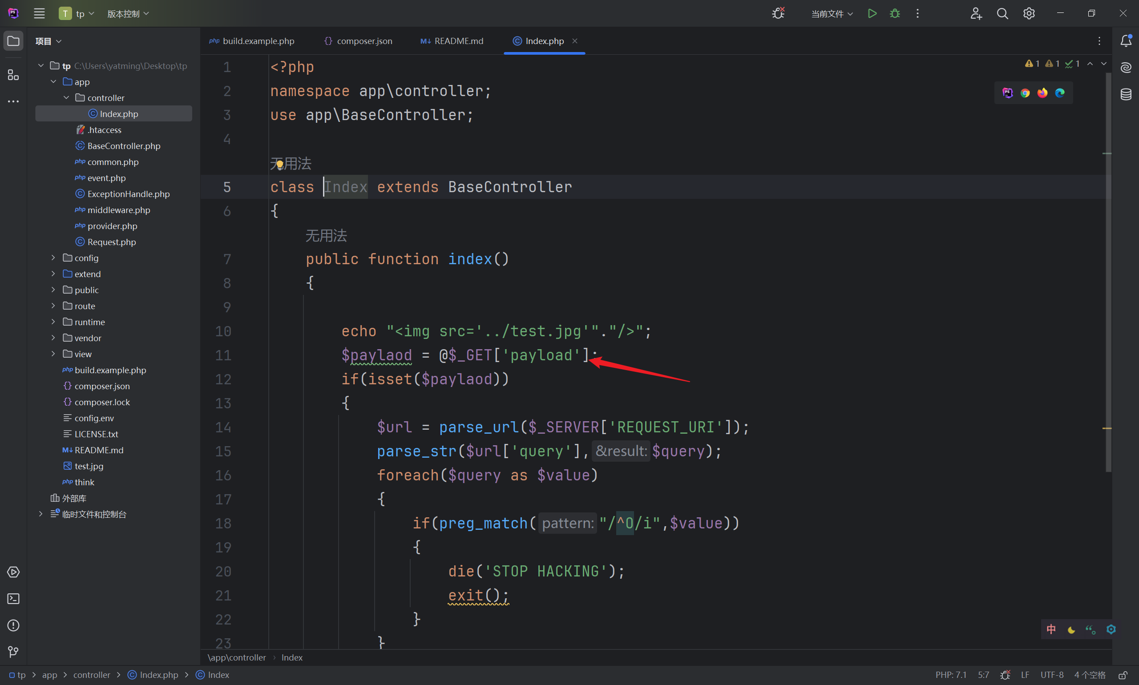This screenshot has width=1139, height=685.
Task: Toggle Chinese input mode indicator
Action: 1051,629
